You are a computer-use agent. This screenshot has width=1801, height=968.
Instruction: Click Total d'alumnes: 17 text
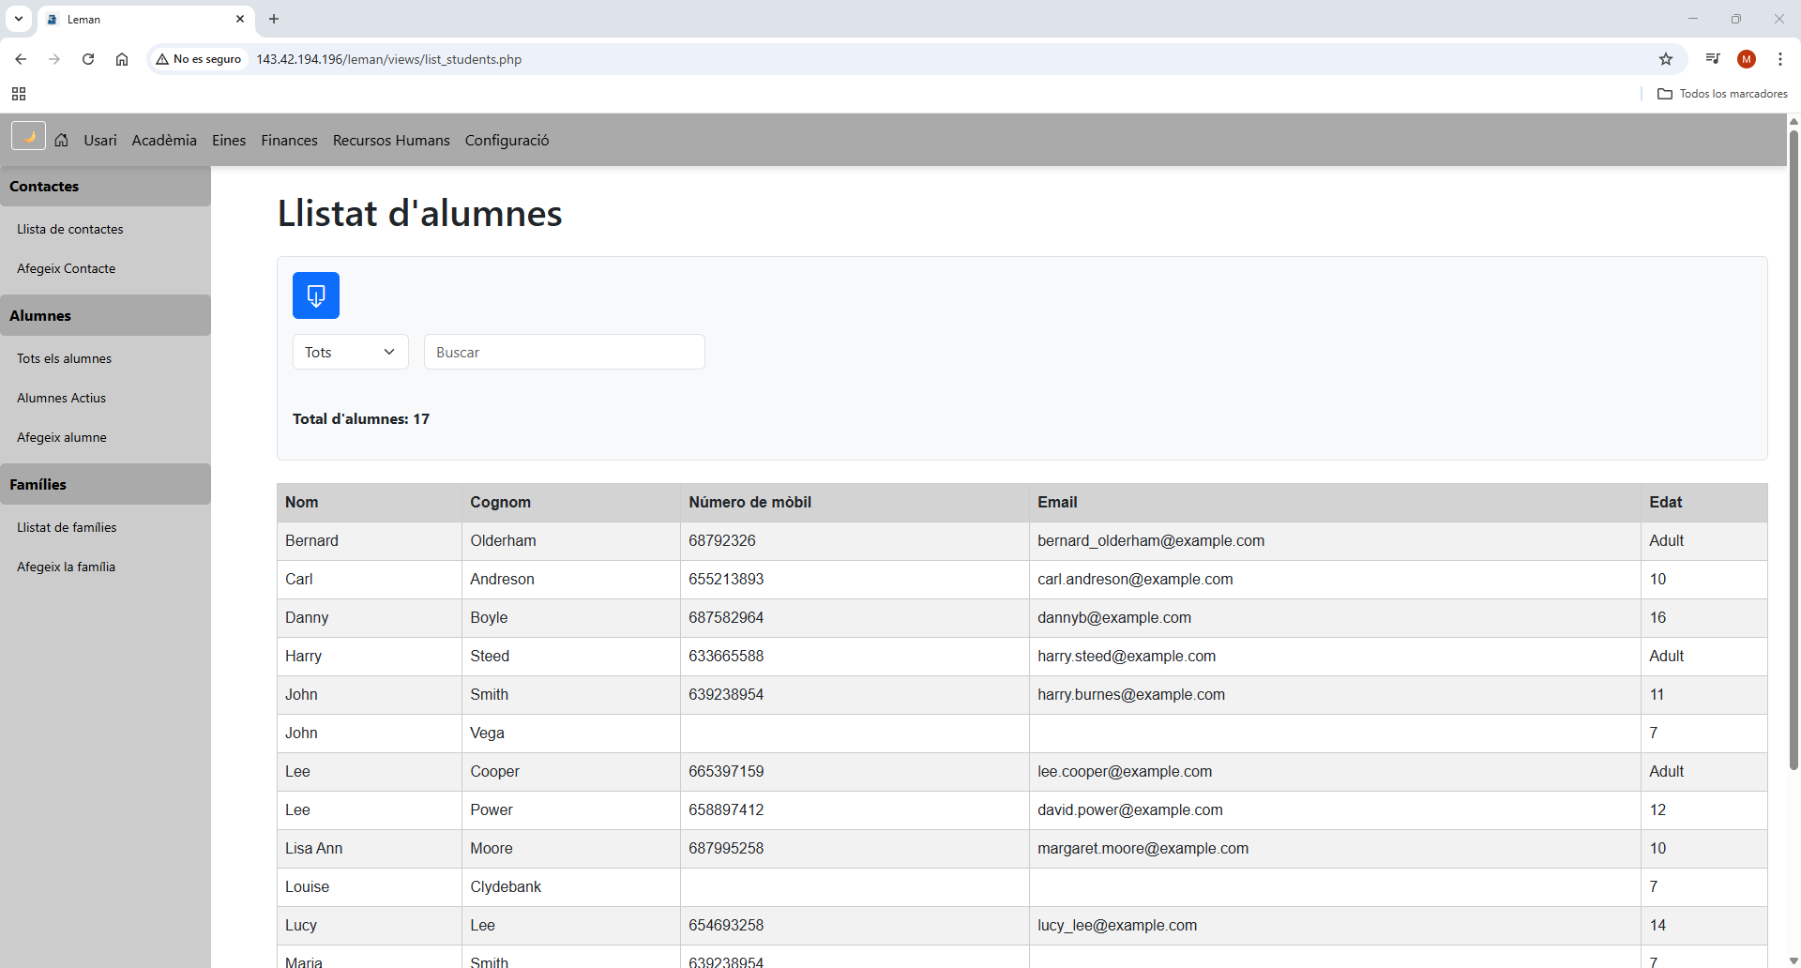click(x=361, y=418)
